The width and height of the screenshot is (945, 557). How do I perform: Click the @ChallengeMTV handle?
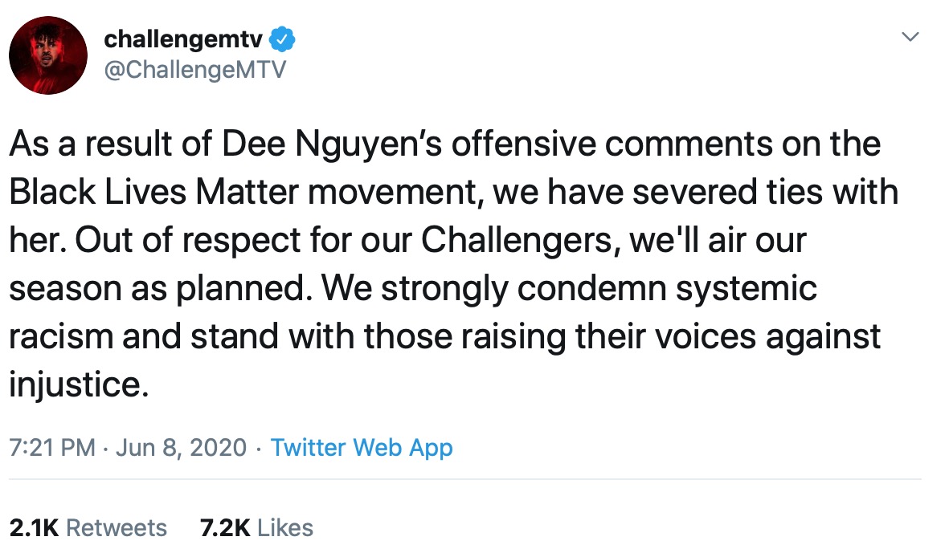[194, 70]
